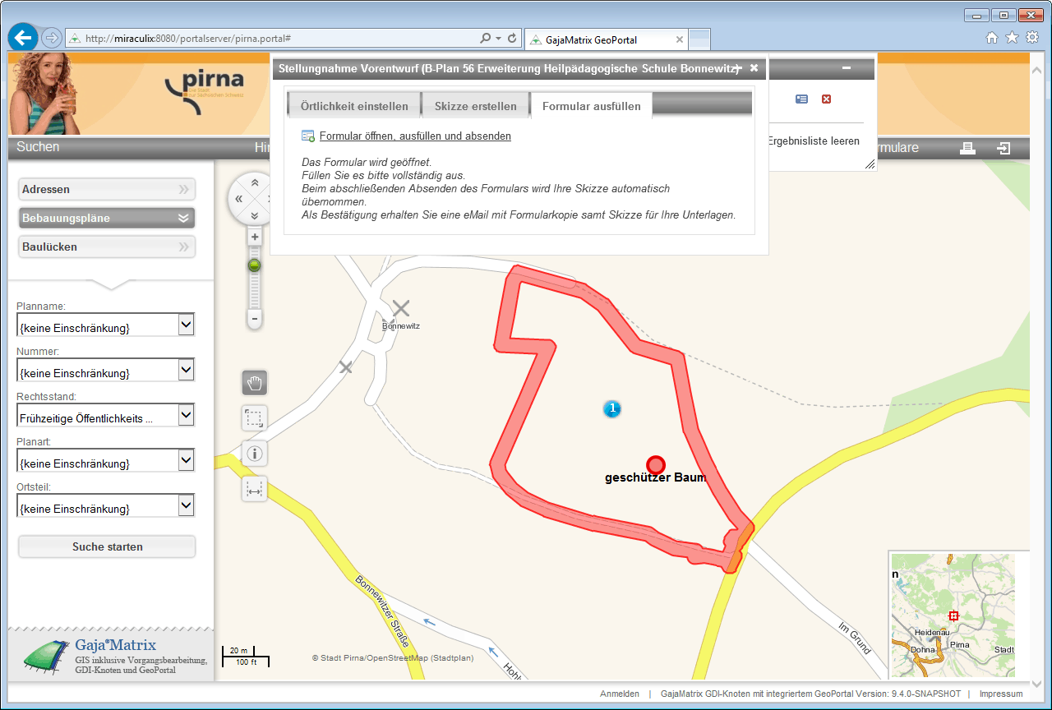The image size is (1052, 710).
Task: Expand the Adressen search section
Action: pyautogui.click(x=107, y=190)
